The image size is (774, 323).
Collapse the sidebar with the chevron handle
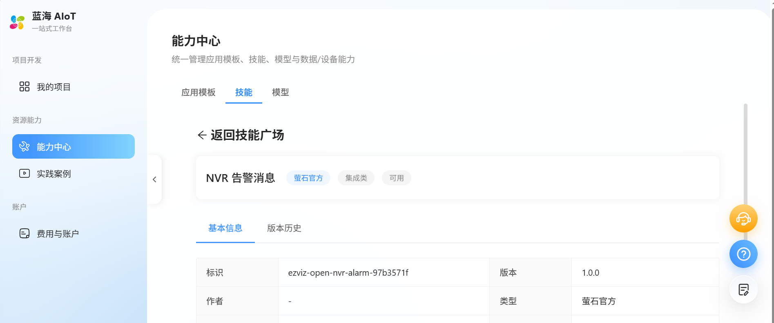pos(155,179)
